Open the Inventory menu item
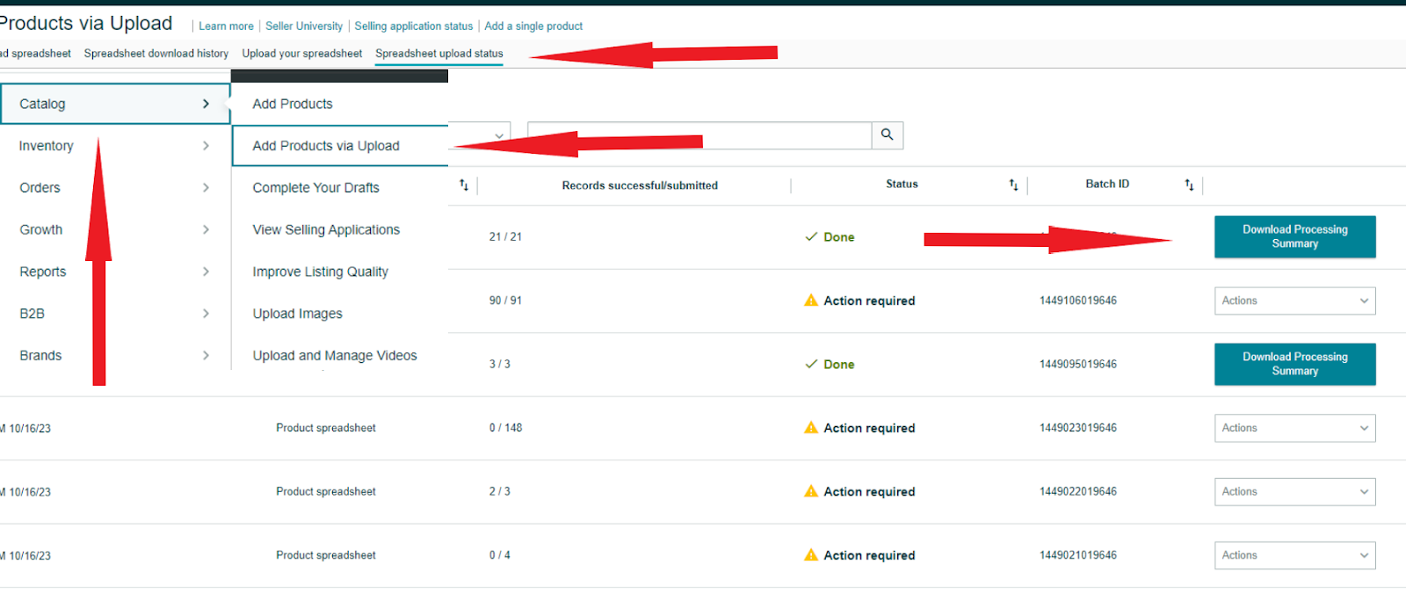Image resolution: width=1406 pixels, height=601 pixels. click(115, 146)
